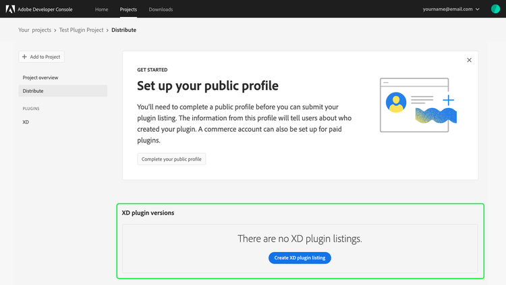Click the Your projects breadcrumb
The image size is (506, 285).
(x=34, y=30)
